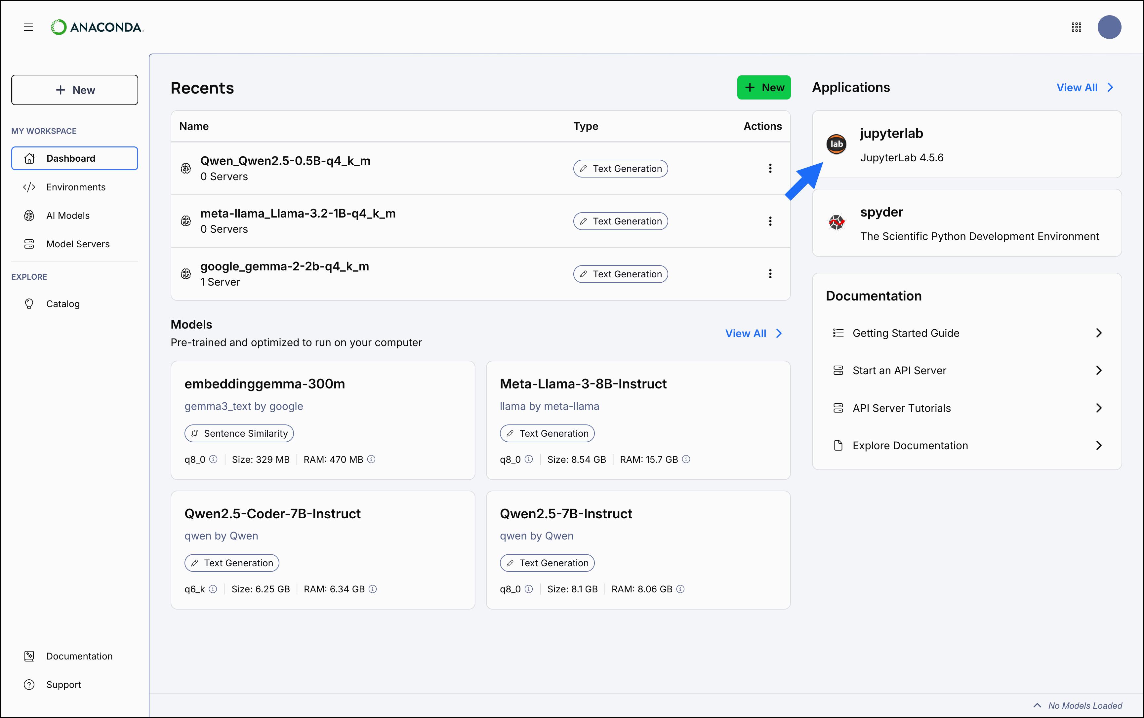The width and height of the screenshot is (1144, 718).
Task: Expand the Start an API Server chevron
Action: point(1099,370)
